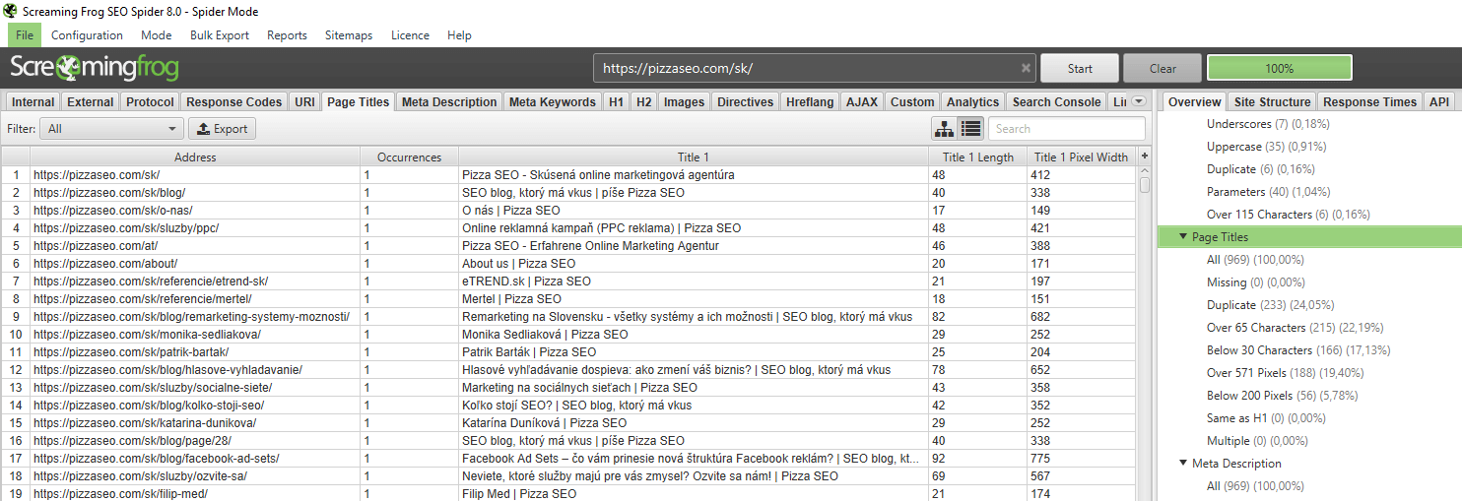Click the URL input field
The image size is (1462, 501).
pos(814,69)
